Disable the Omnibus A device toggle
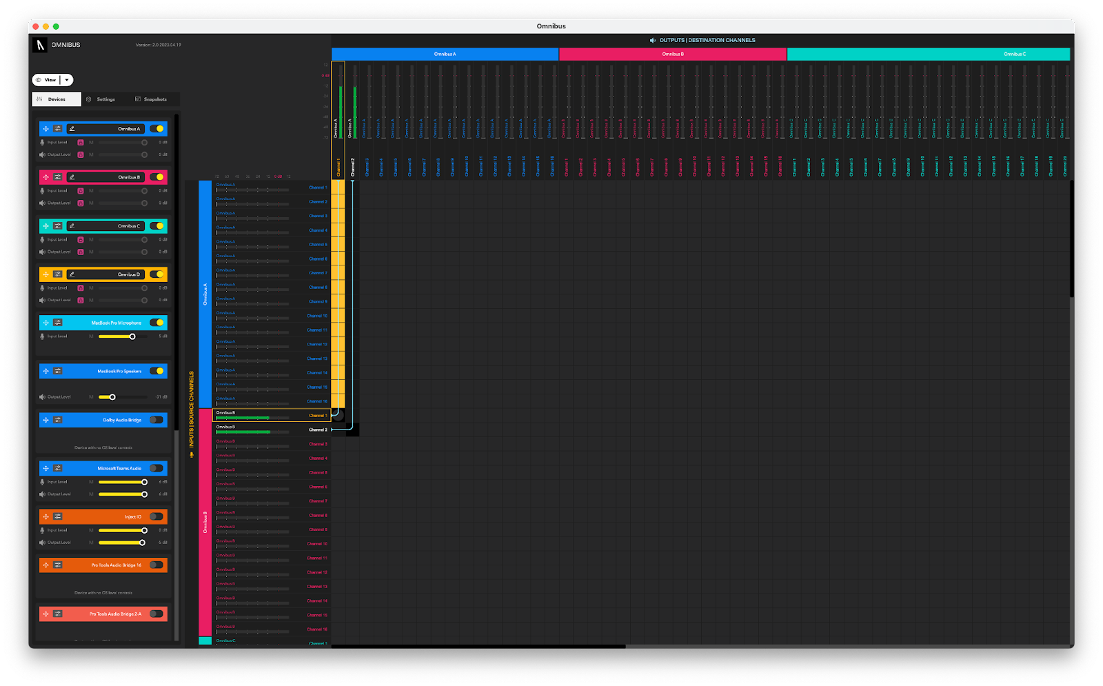The image size is (1103, 686). click(x=157, y=129)
